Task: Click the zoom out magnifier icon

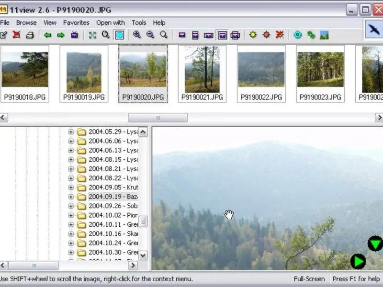Action: (150, 35)
